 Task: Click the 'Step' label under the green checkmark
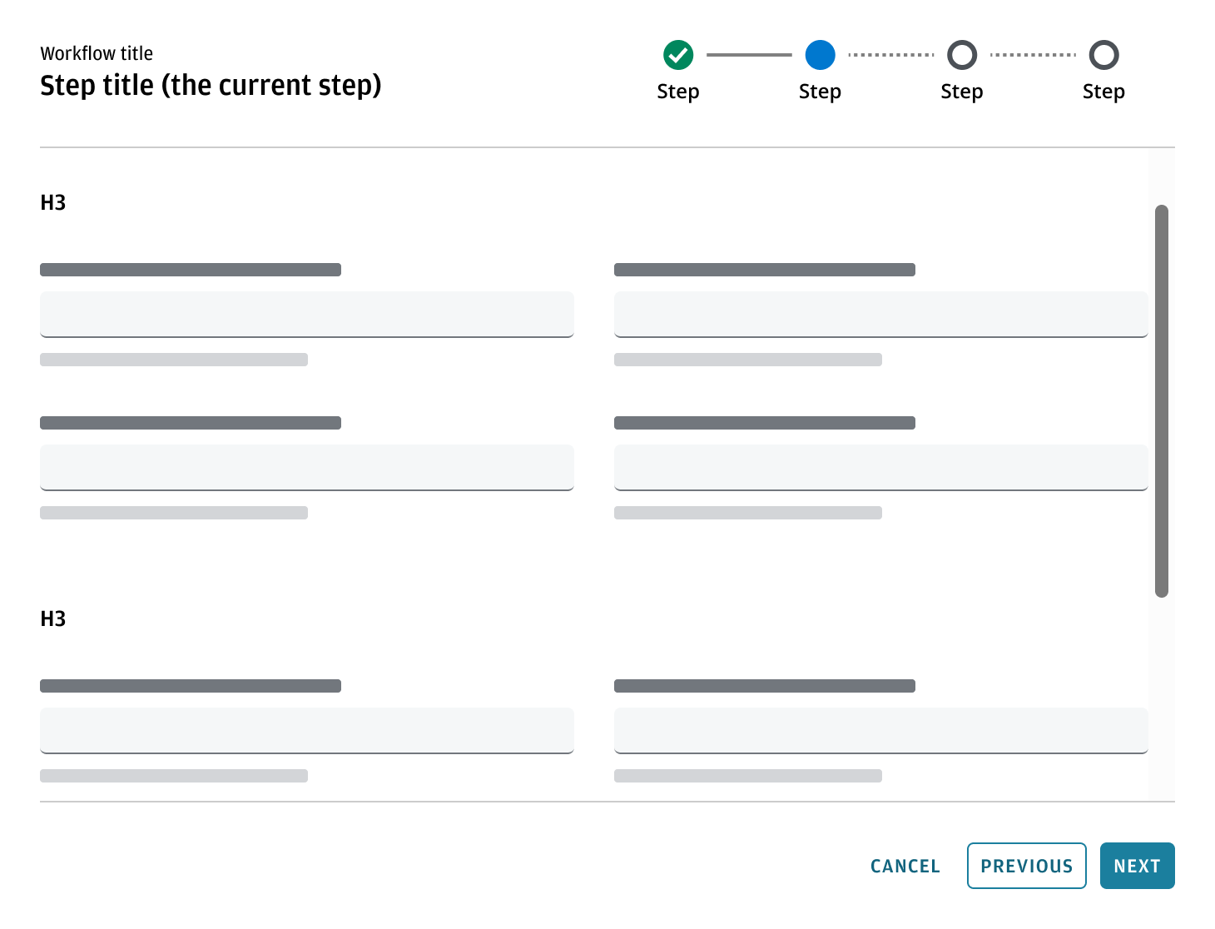tap(677, 92)
